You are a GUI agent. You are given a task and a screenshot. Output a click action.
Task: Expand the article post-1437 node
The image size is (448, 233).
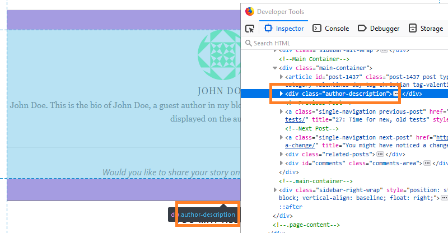pyautogui.click(x=281, y=77)
